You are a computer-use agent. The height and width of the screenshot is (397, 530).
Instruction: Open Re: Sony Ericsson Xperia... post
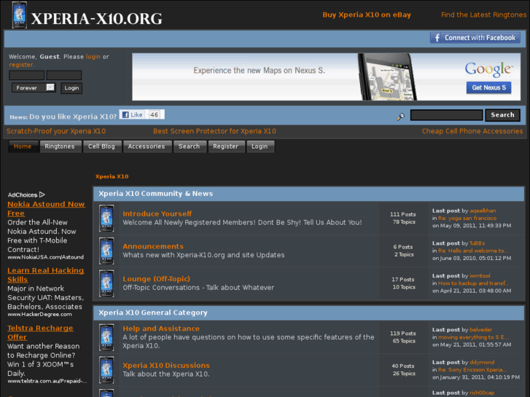click(472, 369)
